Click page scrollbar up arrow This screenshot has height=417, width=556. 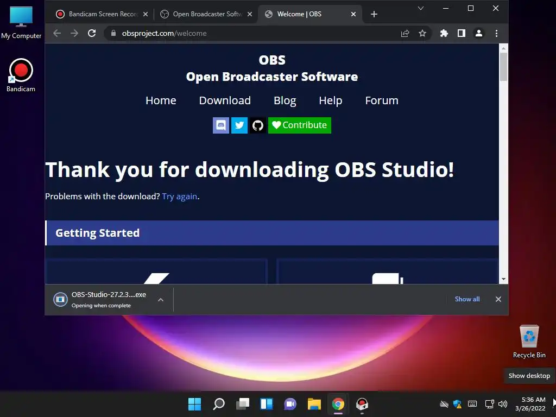tap(503, 48)
